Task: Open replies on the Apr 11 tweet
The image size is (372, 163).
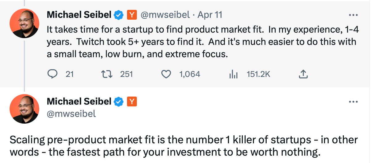Action: tap(53, 74)
